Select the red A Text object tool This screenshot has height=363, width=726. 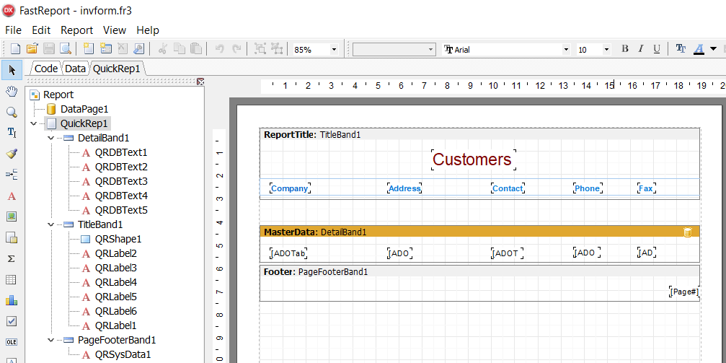click(12, 196)
